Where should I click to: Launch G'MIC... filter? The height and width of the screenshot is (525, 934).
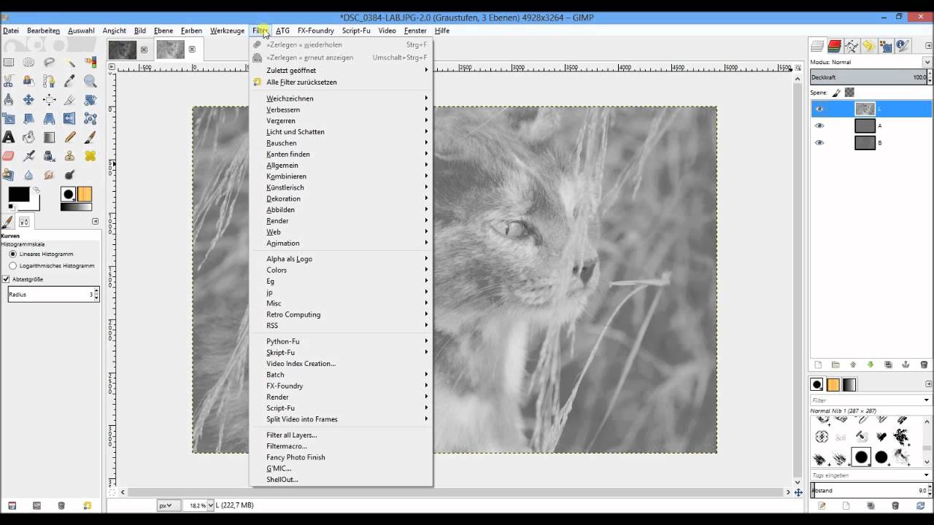click(x=341, y=468)
